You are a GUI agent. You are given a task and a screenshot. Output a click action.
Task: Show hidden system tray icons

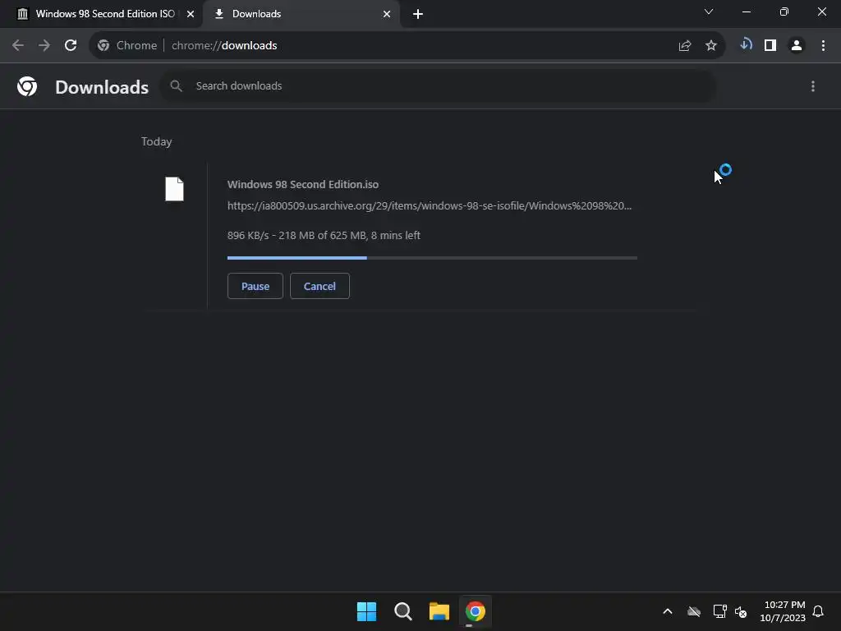pos(668,611)
